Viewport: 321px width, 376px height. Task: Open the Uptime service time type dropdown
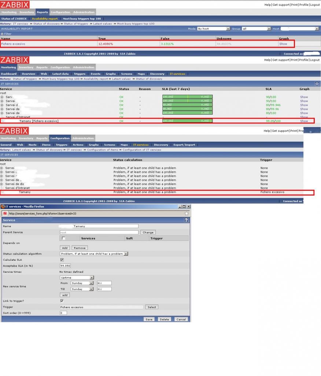point(77,278)
